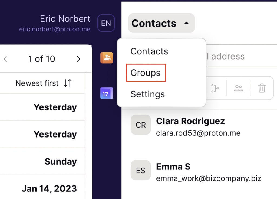Image resolution: width=277 pixels, height=199 pixels.
Task: Open the Newest first sort dropdown
Action: [44, 83]
